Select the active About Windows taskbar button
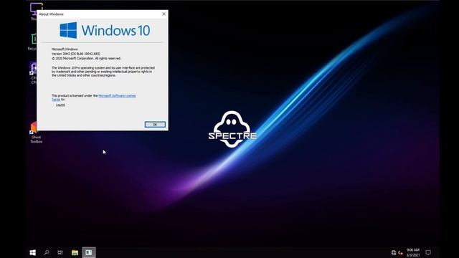Screen dimensions: 459x258 [x=89, y=252]
